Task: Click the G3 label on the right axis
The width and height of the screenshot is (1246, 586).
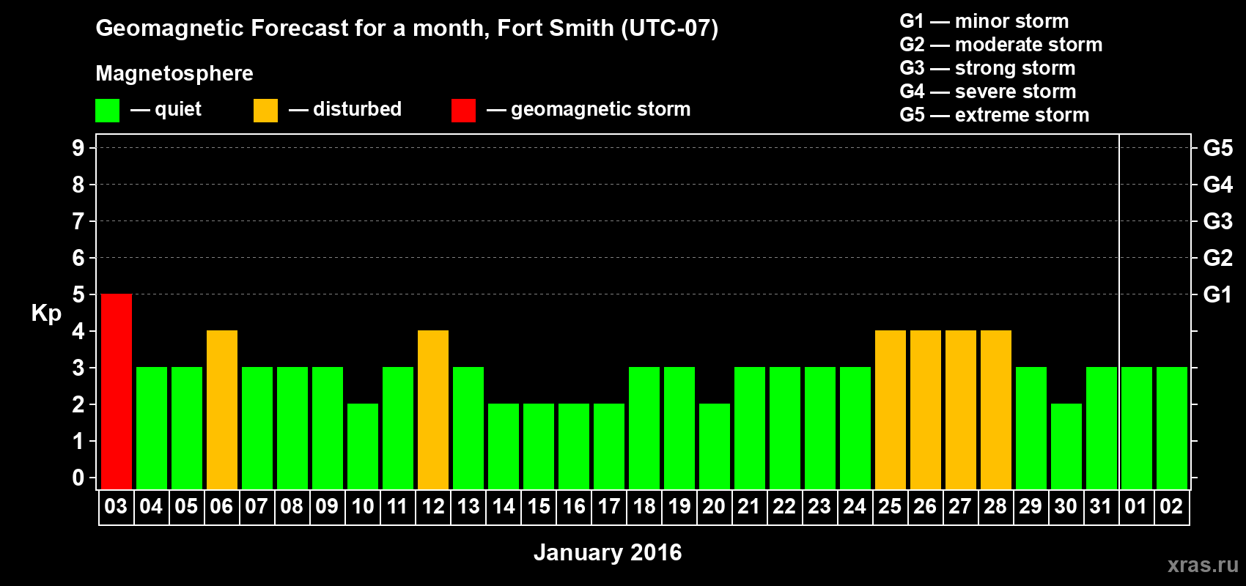Action: coord(1217,221)
